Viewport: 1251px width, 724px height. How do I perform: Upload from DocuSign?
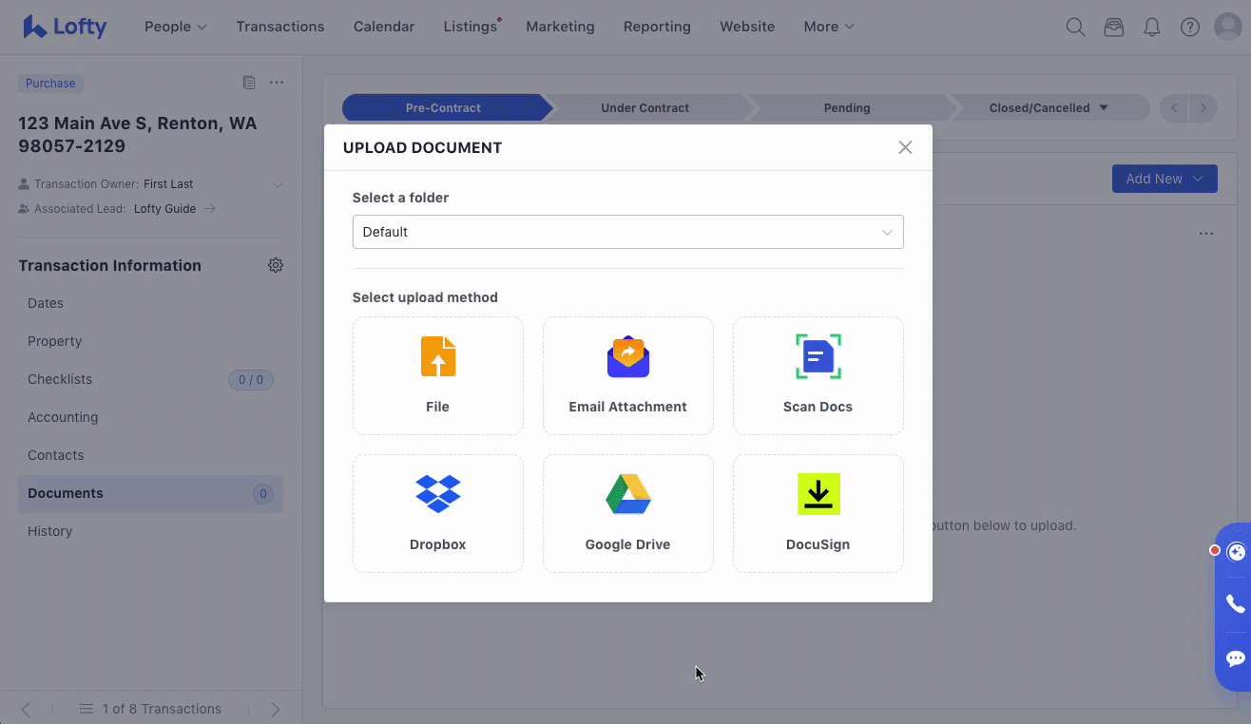point(818,513)
